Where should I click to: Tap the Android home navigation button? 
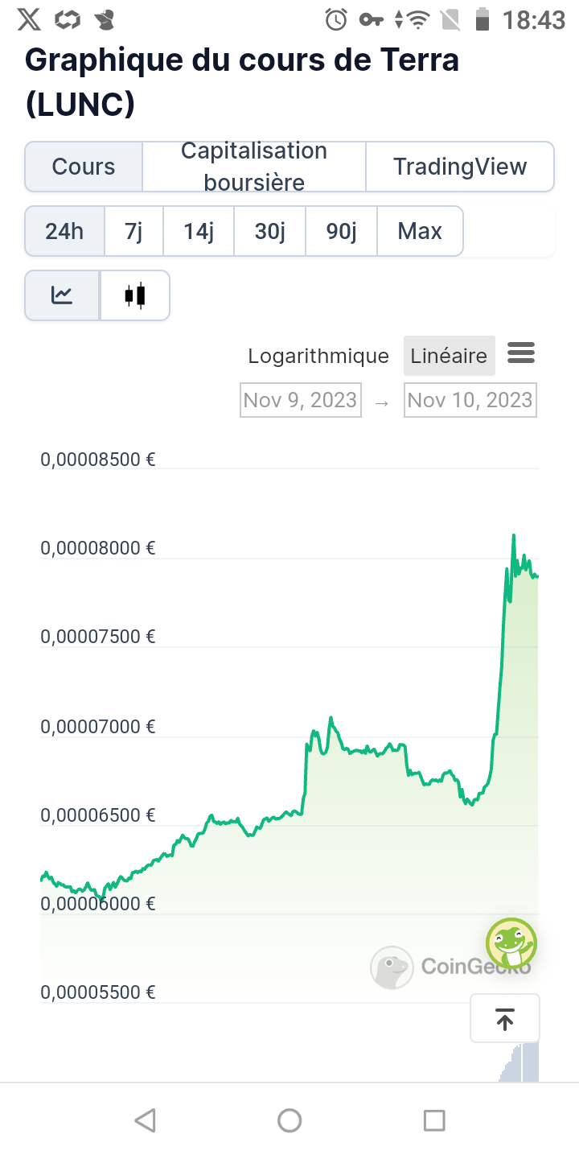[x=289, y=1120]
